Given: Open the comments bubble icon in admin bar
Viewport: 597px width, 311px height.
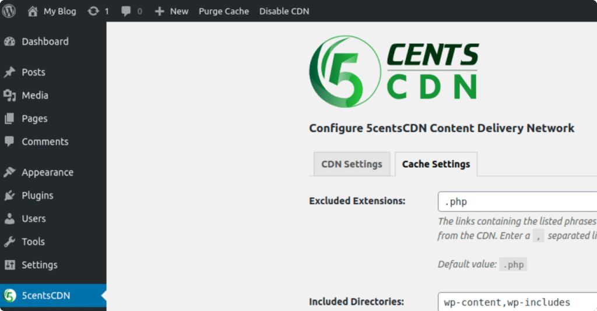Looking at the screenshot, I should (126, 12).
